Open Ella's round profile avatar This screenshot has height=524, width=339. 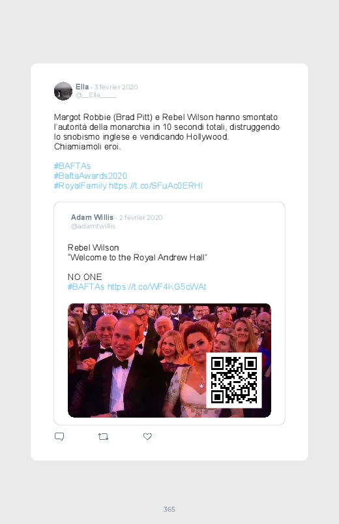pyautogui.click(x=63, y=91)
